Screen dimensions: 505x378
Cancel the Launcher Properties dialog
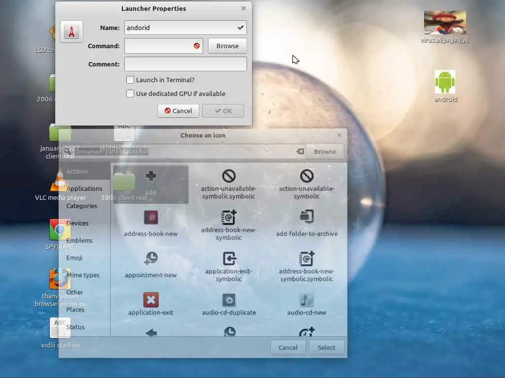pyautogui.click(x=178, y=111)
